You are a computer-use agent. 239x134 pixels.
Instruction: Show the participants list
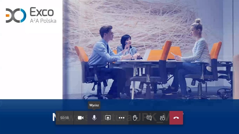[163, 118]
